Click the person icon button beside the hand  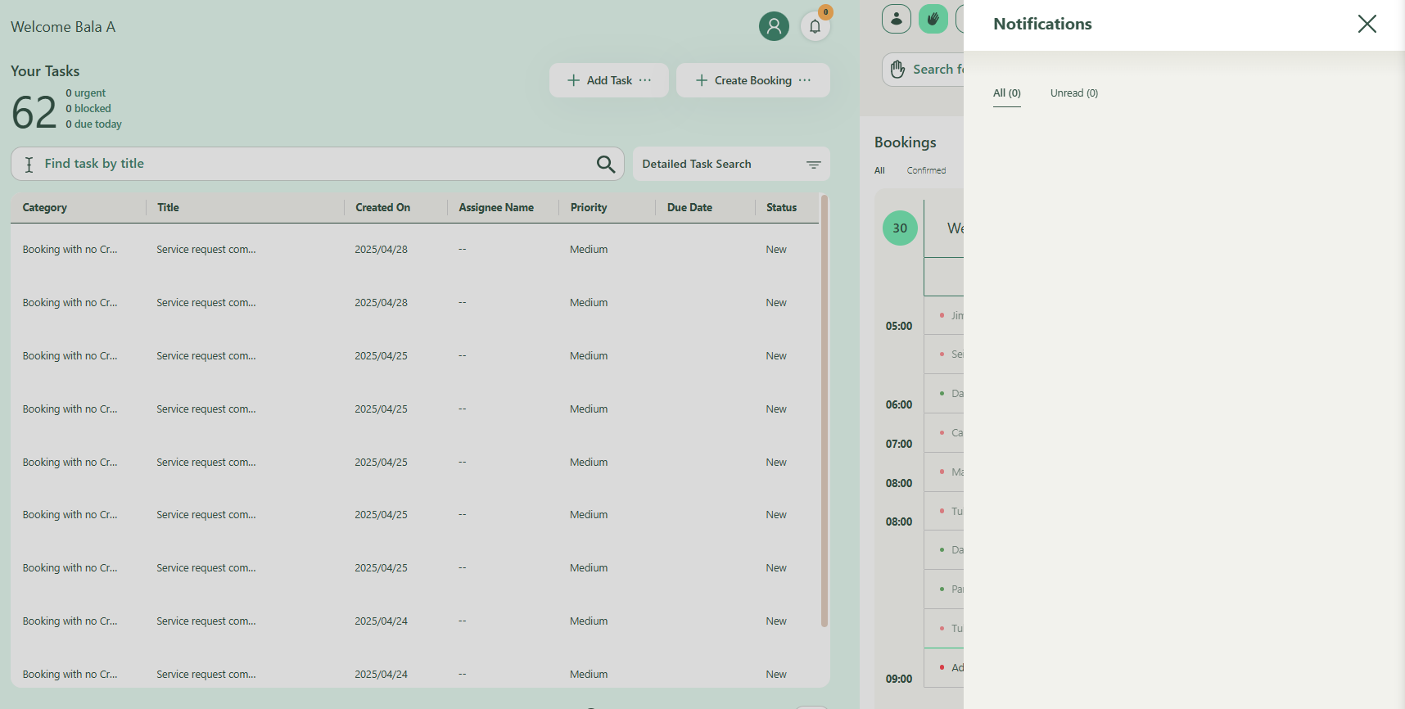coord(896,19)
